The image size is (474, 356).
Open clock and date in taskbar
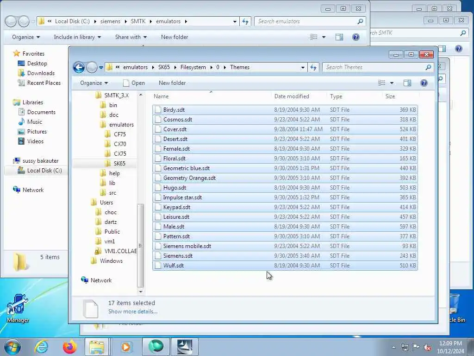tap(450, 347)
